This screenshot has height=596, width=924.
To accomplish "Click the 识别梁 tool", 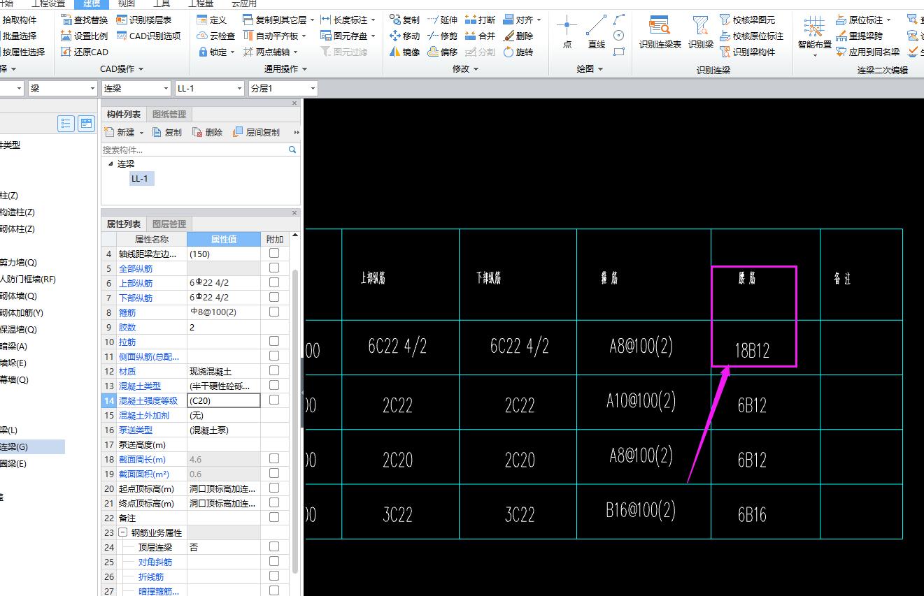I will (700, 32).
